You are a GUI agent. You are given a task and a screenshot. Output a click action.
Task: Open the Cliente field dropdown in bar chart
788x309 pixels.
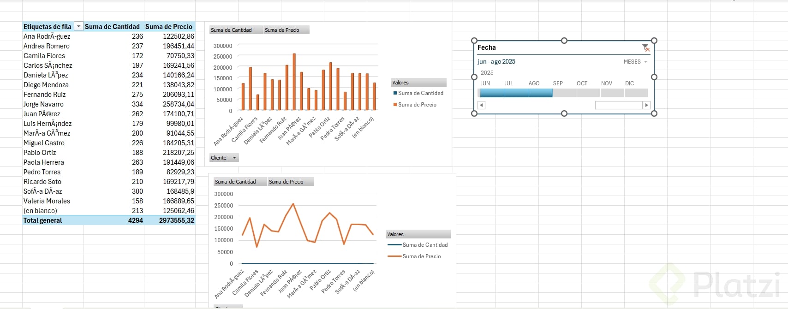point(224,158)
